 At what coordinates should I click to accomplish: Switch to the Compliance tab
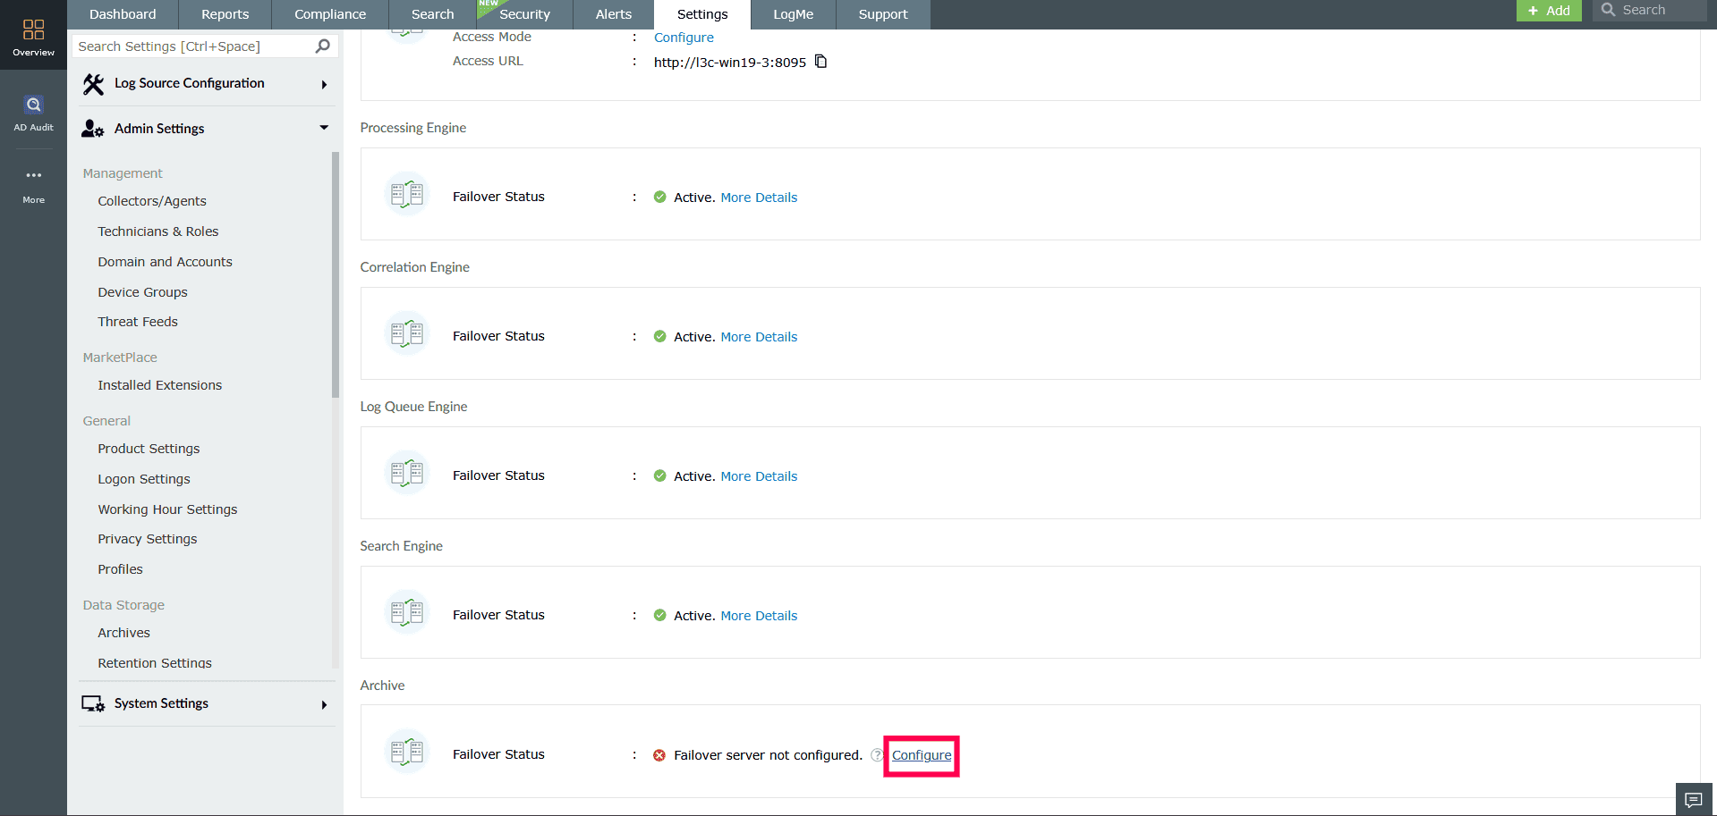click(329, 14)
